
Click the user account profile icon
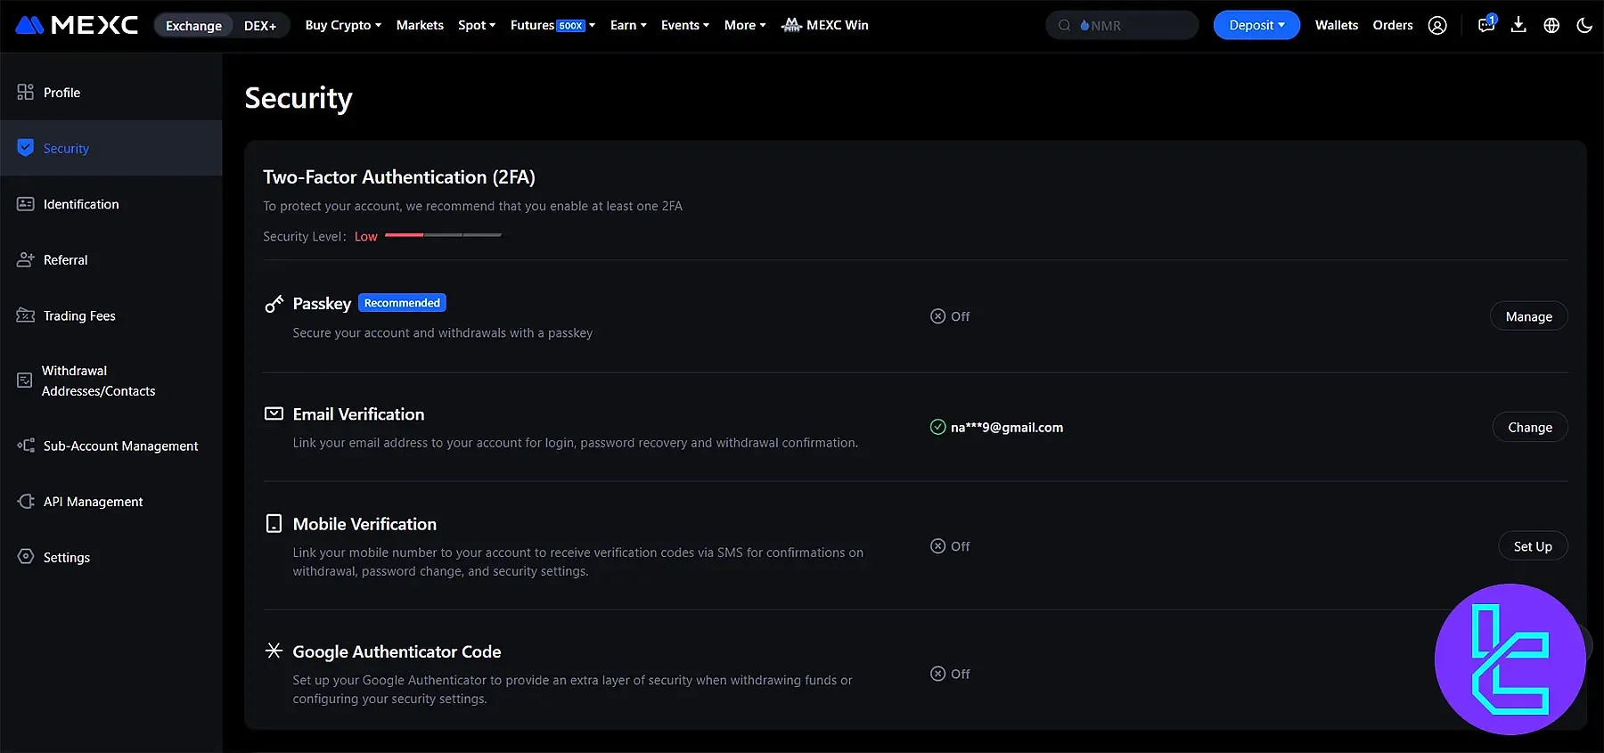(x=1436, y=26)
